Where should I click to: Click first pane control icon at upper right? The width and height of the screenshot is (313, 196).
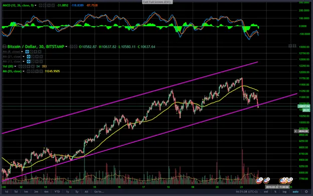[290, 46]
